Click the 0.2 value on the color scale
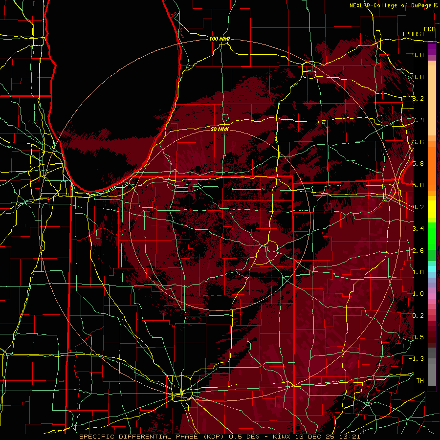This screenshot has width=440, height=440. point(418,315)
